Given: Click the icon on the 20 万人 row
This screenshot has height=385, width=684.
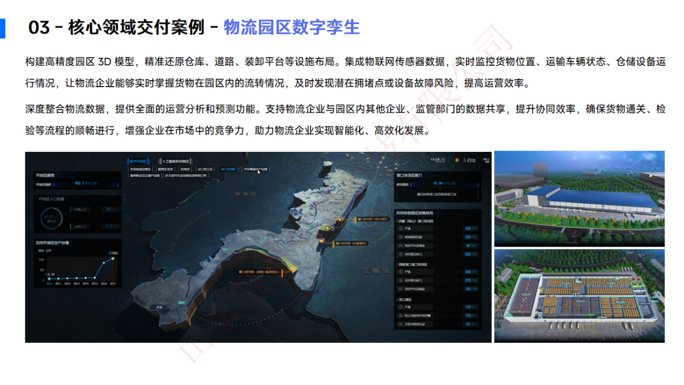Looking at the screenshot, I should pyautogui.click(x=401, y=324).
